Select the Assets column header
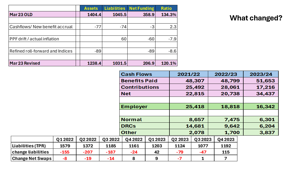The image size is (296, 177). [91, 8]
